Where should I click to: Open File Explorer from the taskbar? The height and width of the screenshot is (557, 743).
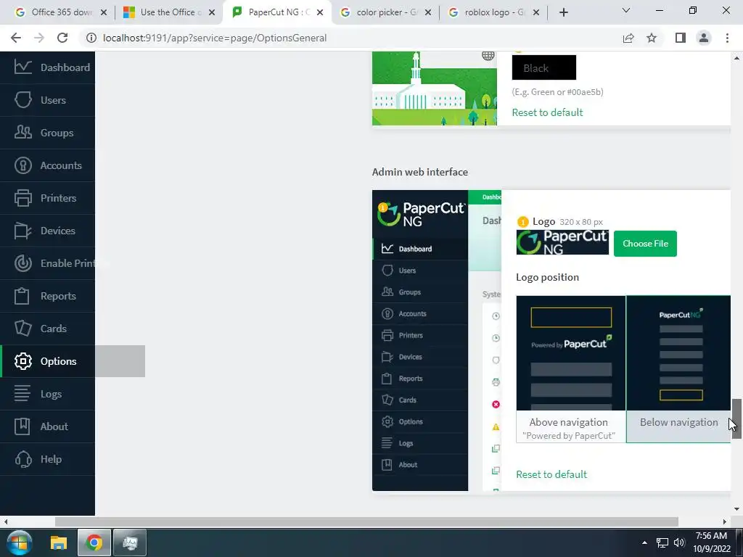click(x=59, y=542)
